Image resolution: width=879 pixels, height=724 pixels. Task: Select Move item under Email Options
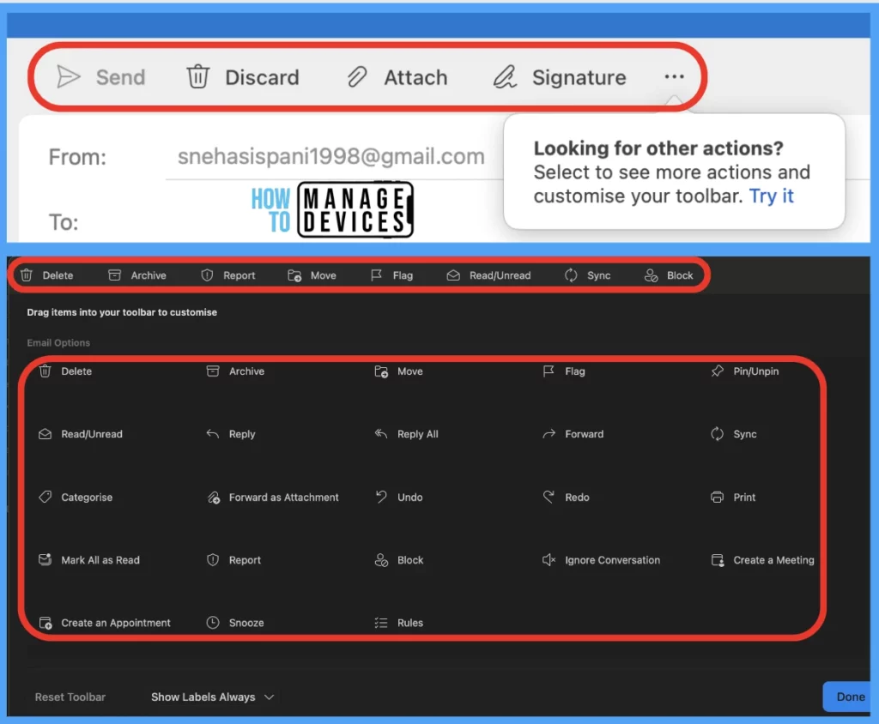point(398,371)
